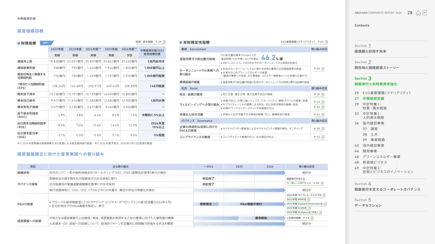Go to Section 1 価値観と目指す未来
This screenshot has height=244, width=435.
click(x=370, y=49)
